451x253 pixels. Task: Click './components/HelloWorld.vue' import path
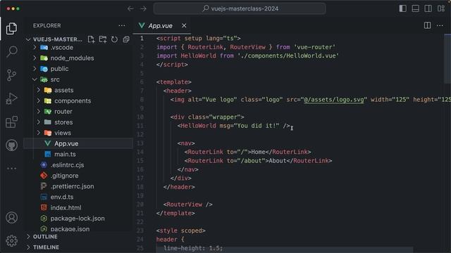pyautogui.click(x=288, y=56)
